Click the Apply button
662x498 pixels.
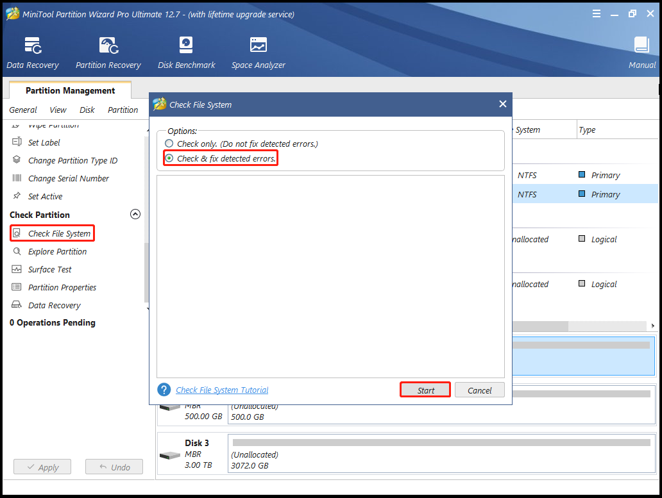(42, 467)
